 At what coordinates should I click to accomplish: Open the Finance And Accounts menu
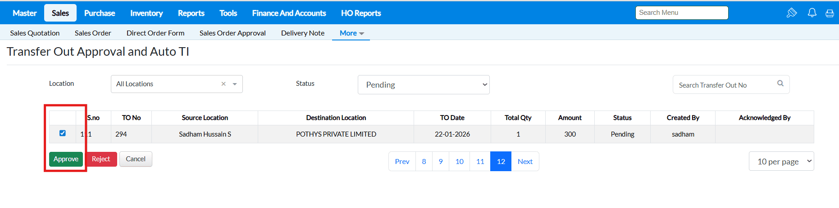click(289, 13)
